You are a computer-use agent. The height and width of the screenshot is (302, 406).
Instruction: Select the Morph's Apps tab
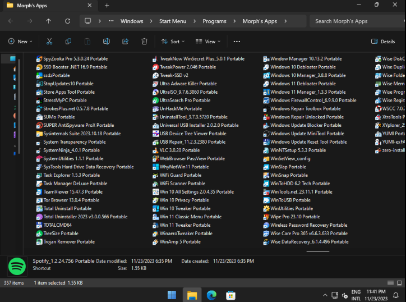49,6
